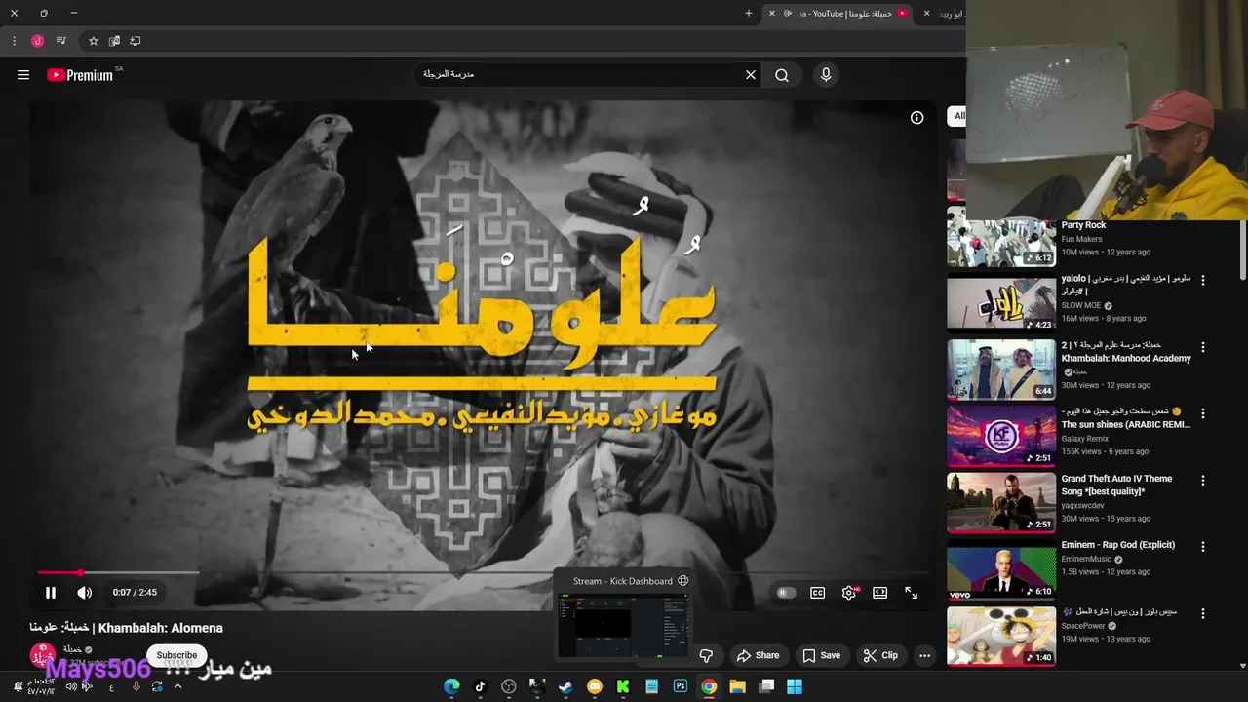Image resolution: width=1248 pixels, height=702 pixels.
Task: Toggle autoplay switch in player
Action: coord(786,593)
